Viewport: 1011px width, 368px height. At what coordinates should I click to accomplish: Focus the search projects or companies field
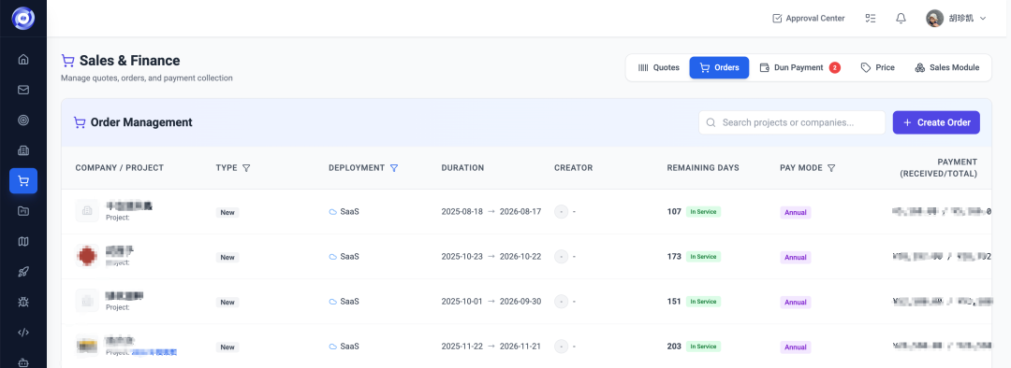click(x=792, y=122)
